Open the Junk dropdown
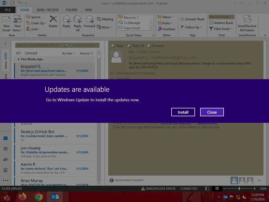Image resolution: width=269 pixels, height=202 pixels. 33,29
